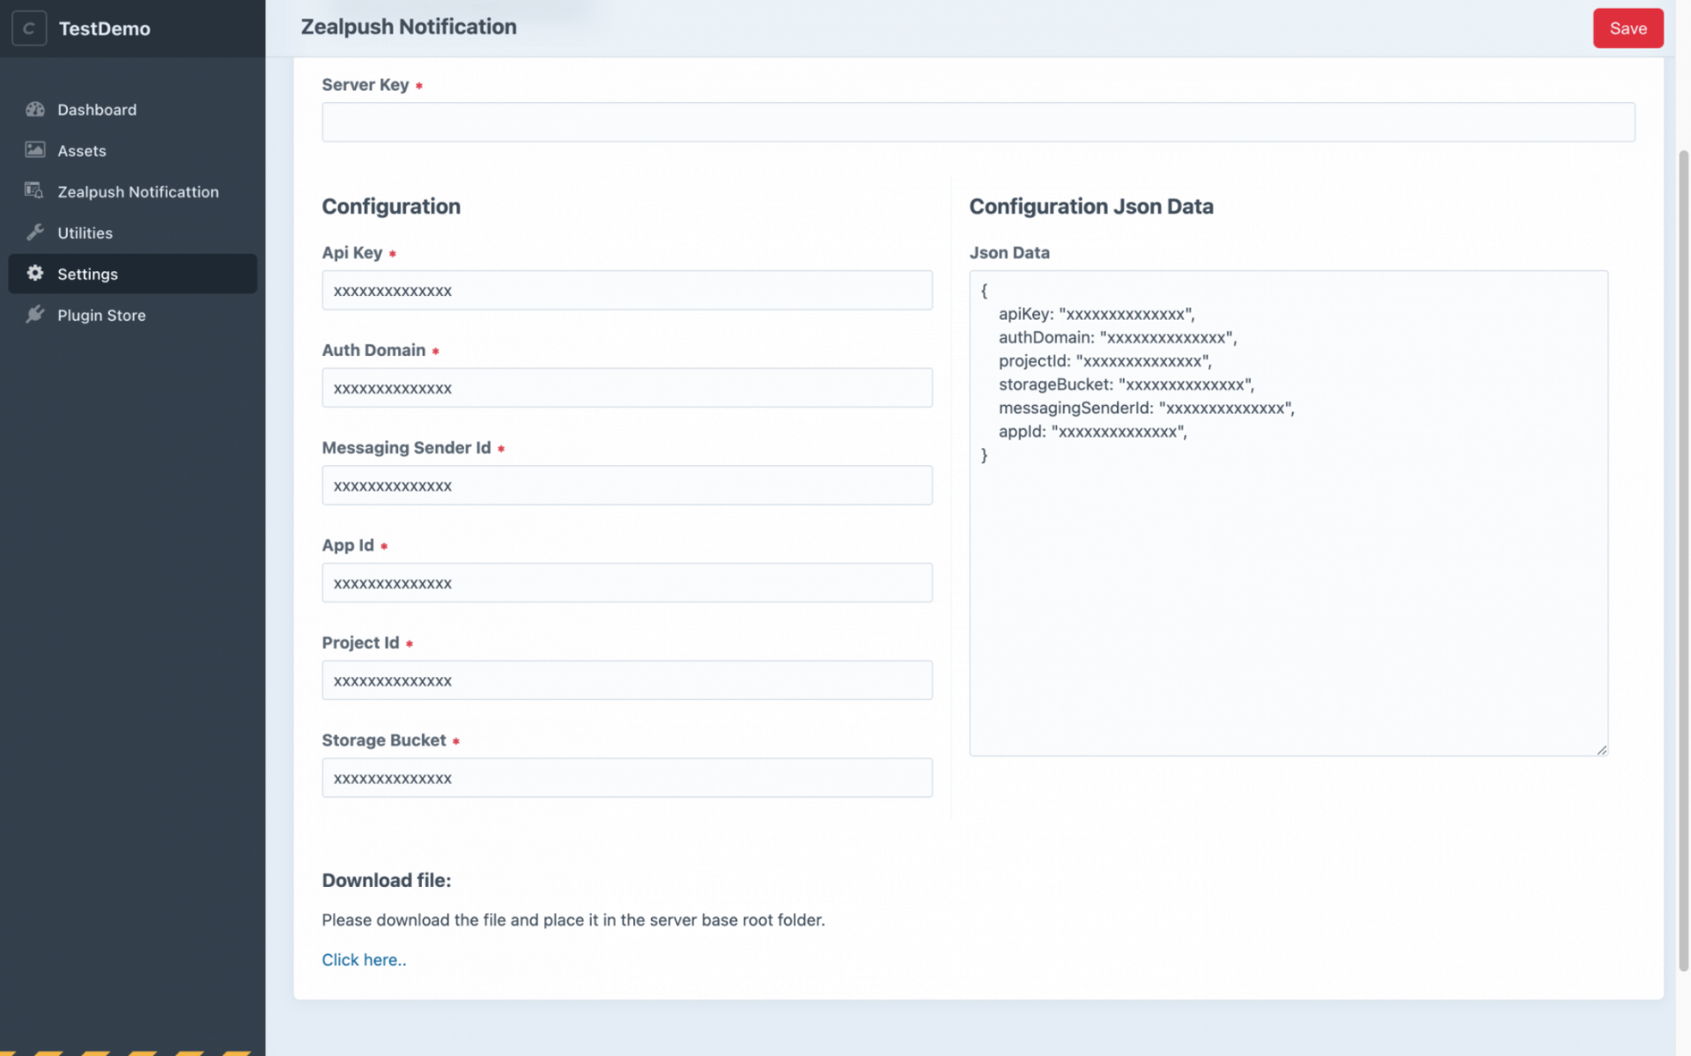The height and width of the screenshot is (1056, 1691).
Task: Select the Auth Domain text field
Action: (626, 388)
